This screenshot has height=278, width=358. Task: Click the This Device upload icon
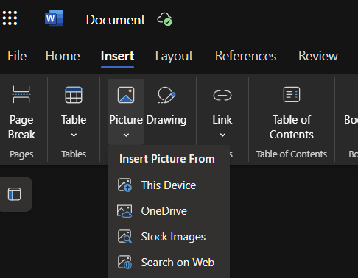124,185
